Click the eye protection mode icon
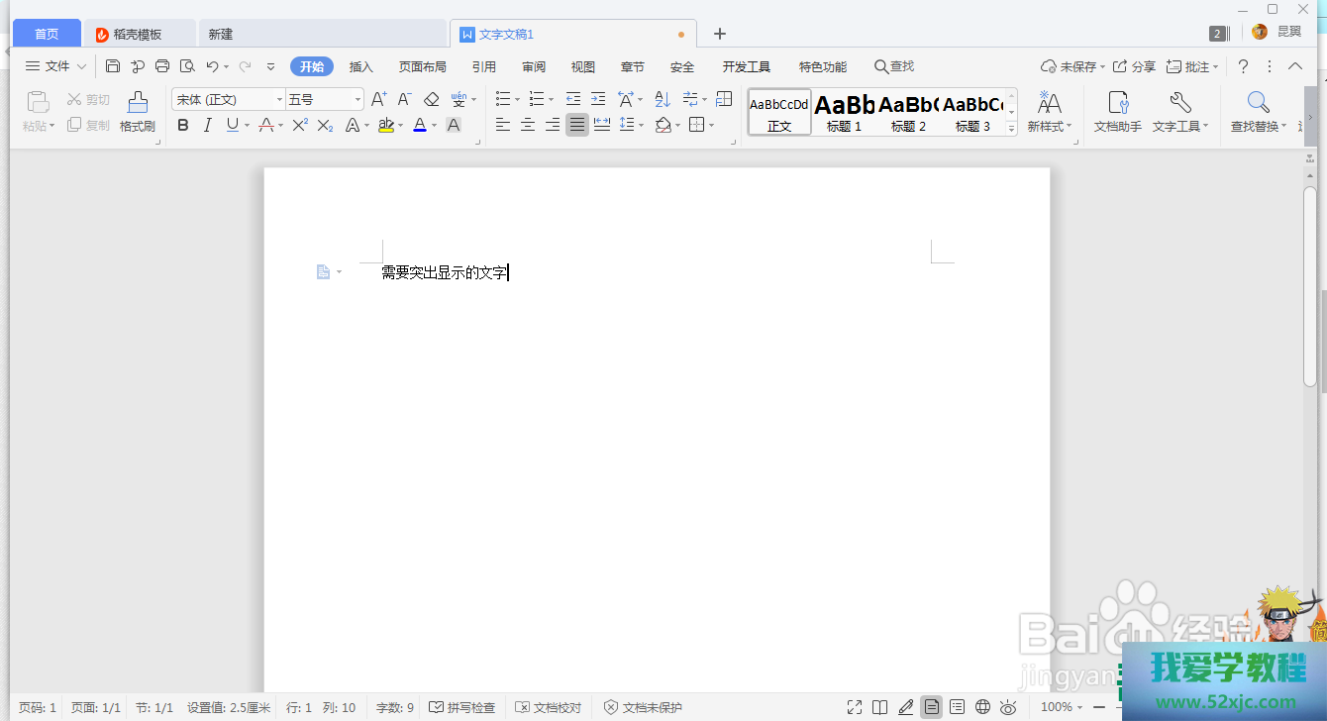Viewport: 1327px width, 721px height. [x=1008, y=707]
